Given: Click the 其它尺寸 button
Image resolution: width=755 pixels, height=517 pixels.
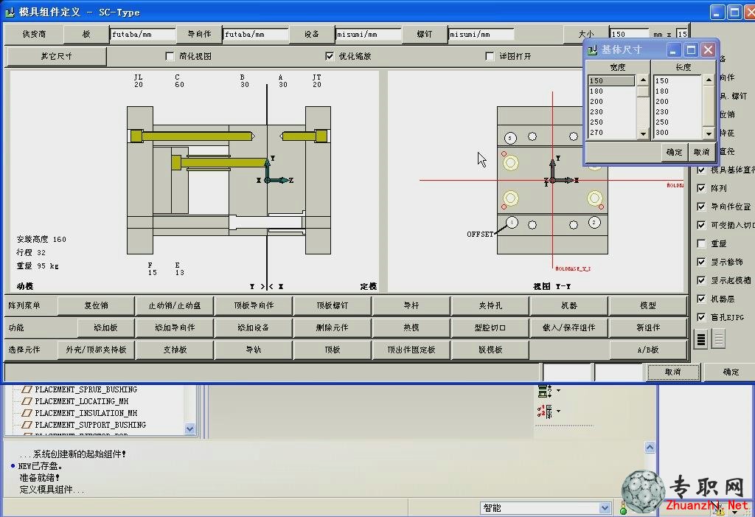Looking at the screenshot, I should pyautogui.click(x=56, y=56).
